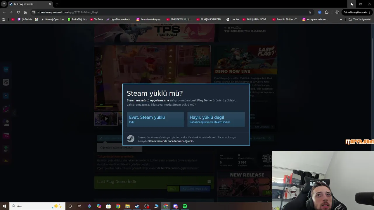
Task: Open Basık Bir Bisiklet bookmark
Action: pos(285,20)
